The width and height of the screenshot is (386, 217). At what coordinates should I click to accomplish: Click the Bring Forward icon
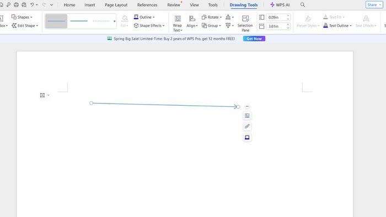[228, 17]
